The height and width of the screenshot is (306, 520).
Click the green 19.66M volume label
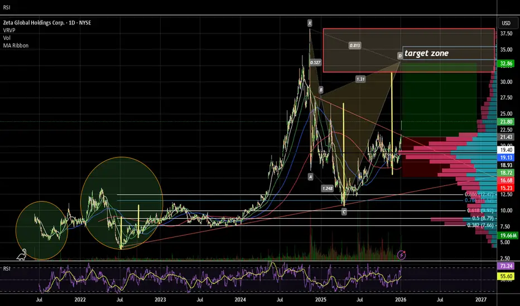(508, 235)
